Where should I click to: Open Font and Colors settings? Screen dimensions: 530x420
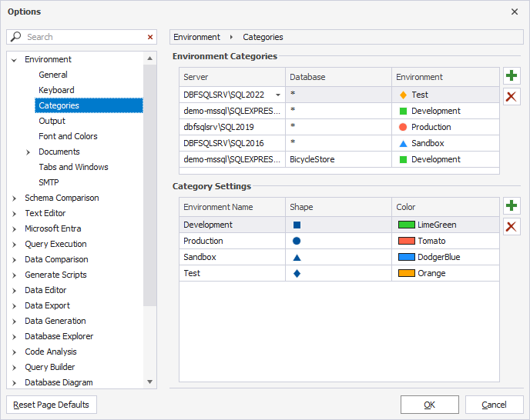(68, 136)
